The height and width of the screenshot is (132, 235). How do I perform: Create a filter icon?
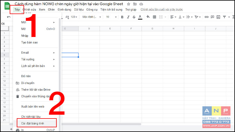click(x=224, y=17)
